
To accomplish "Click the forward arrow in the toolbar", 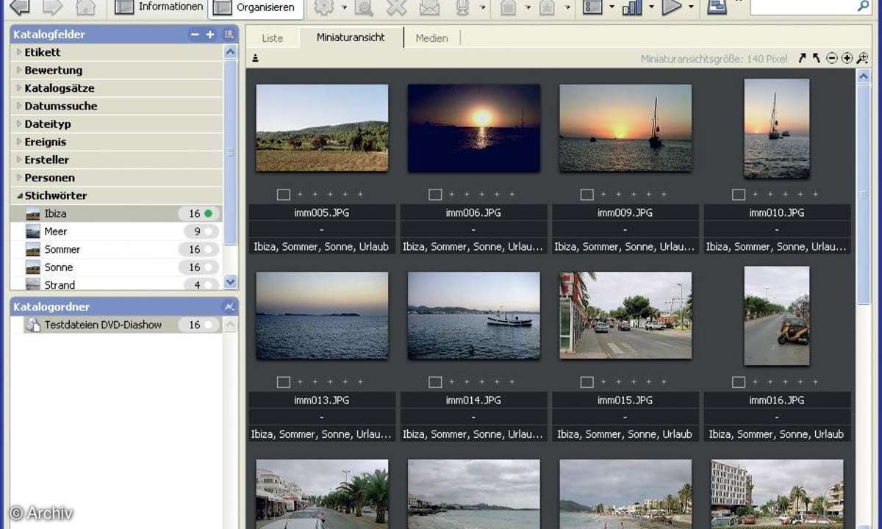I will click(52, 7).
